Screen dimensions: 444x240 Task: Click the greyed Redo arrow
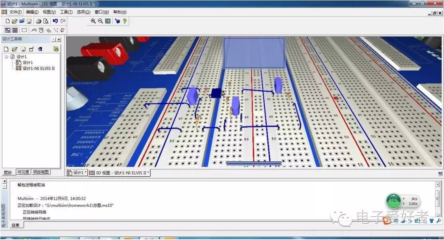pyautogui.click(x=63, y=21)
